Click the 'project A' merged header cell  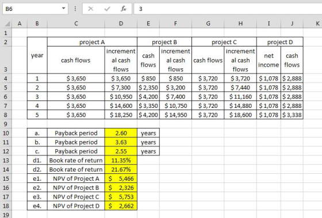click(x=92, y=42)
